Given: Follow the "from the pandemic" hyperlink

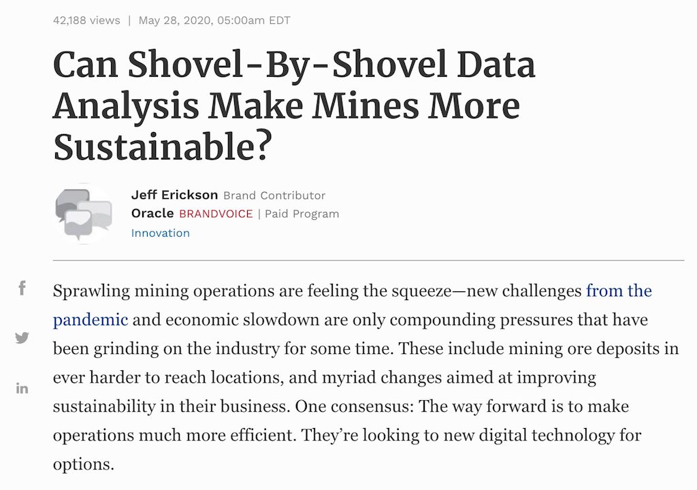Looking at the screenshot, I should coord(619,291).
